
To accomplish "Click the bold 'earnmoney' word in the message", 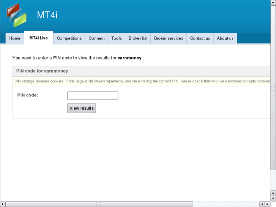I will point(129,58).
